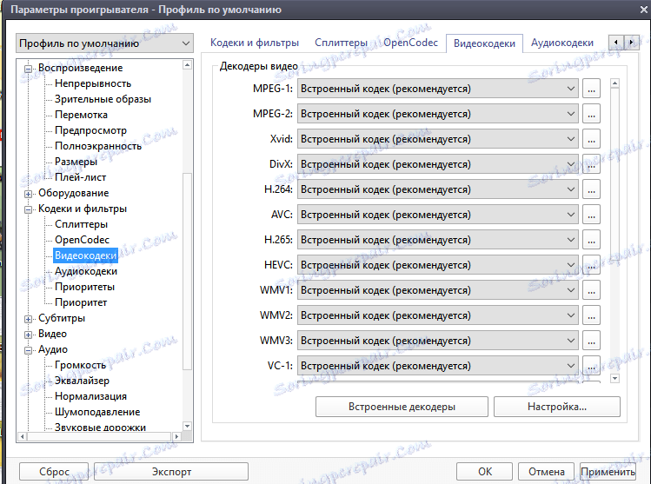Open WMV1 decoder dropdown
This screenshot has height=484, width=651.
pyautogui.click(x=437, y=290)
